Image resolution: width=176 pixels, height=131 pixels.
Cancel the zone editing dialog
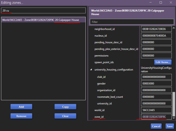pyautogui.click(x=156, y=126)
